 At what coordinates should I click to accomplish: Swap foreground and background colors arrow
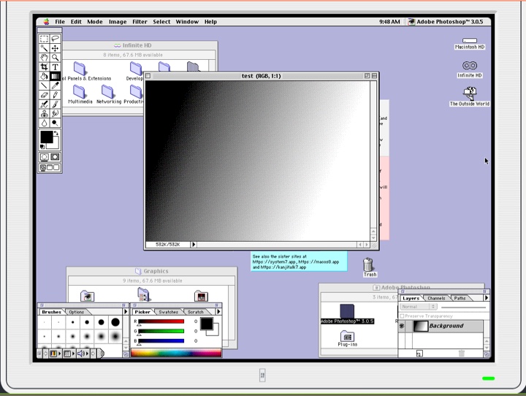pos(56,133)
